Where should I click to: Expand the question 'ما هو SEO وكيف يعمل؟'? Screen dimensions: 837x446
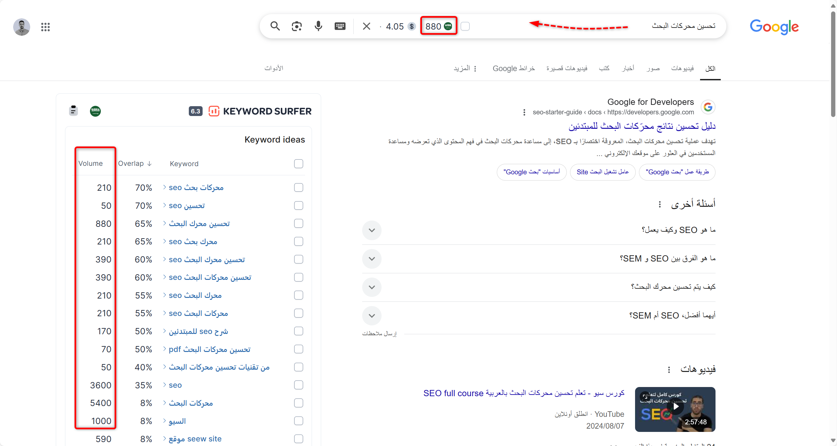pos(371,230)
